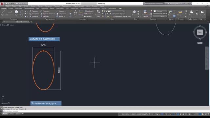Click the Линейный (Linear dimension) tool
The height and width of the screenshot is (118, 210).
88,11
